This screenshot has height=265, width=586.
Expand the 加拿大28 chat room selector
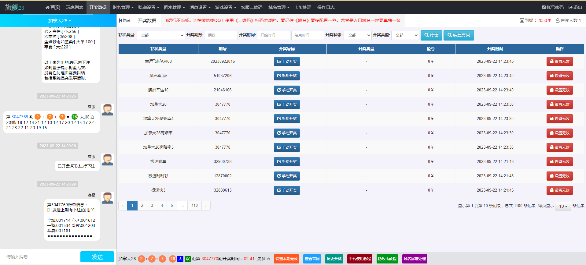coord(59,21)
